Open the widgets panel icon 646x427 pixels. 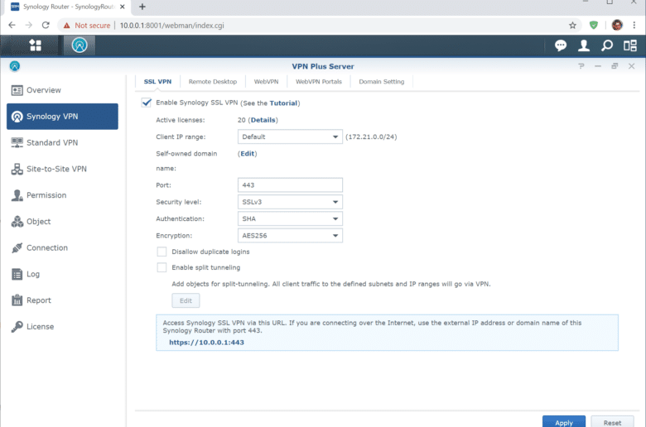tap(630, 46)
